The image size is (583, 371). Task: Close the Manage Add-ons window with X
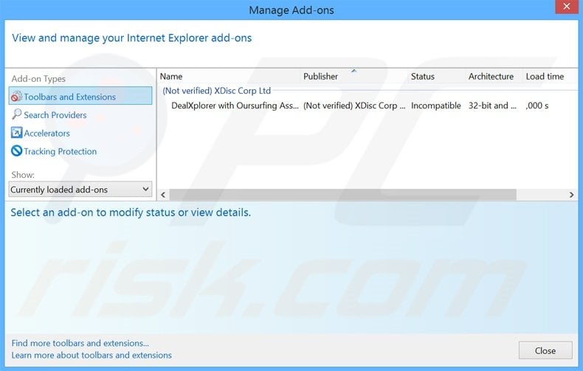point(567,7)
